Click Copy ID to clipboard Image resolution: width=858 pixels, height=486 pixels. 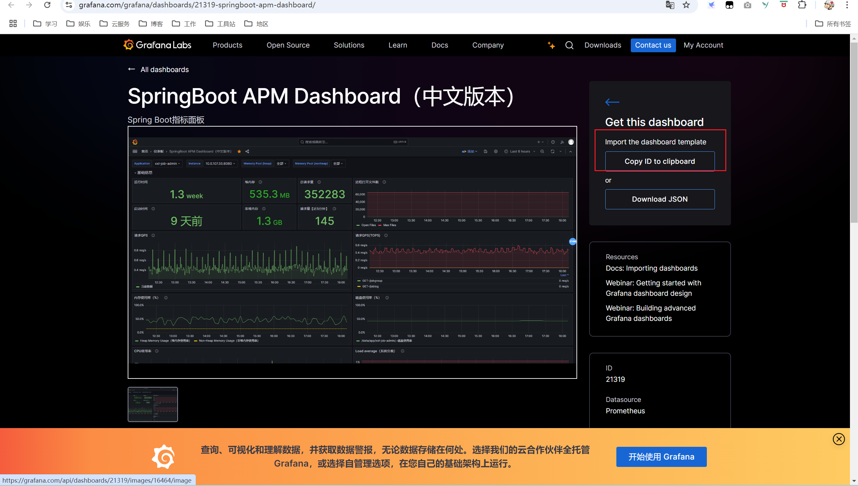tap(660, 161)
